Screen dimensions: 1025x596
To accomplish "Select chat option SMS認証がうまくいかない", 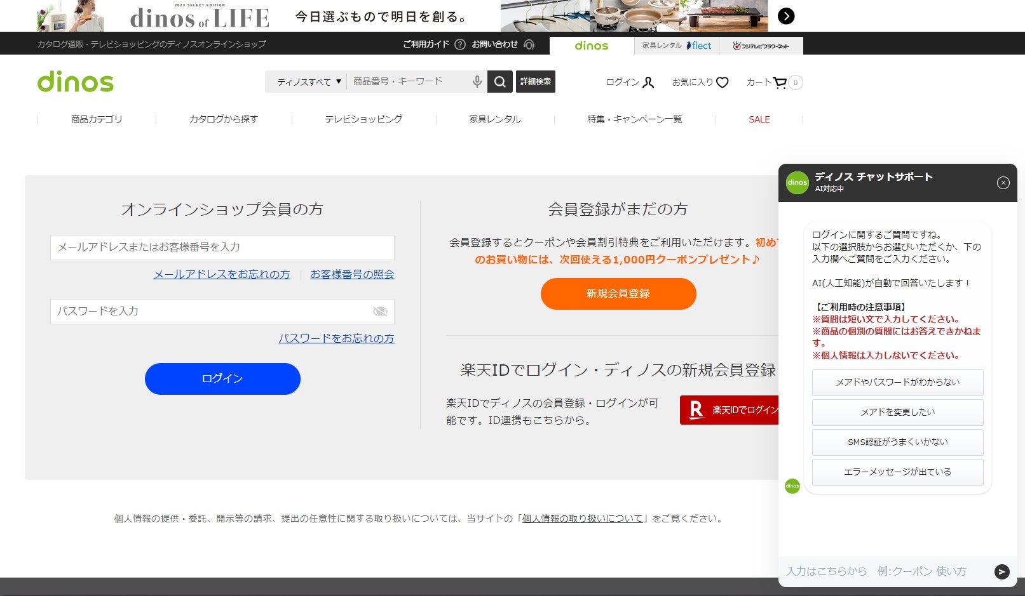I will [x=898, y=442].
